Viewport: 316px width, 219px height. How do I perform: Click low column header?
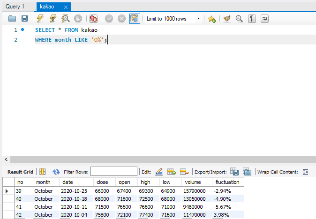(x=171, y=182)
